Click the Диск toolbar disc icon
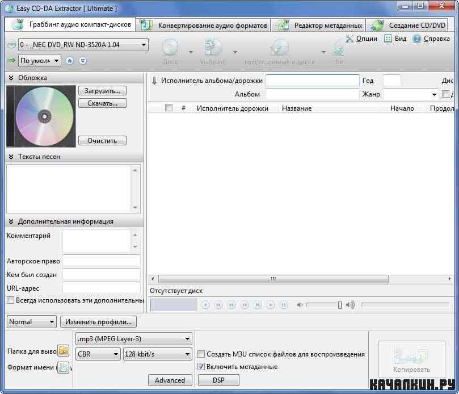The height and width of the screenshot is (394, 459). tap(170, 48)
